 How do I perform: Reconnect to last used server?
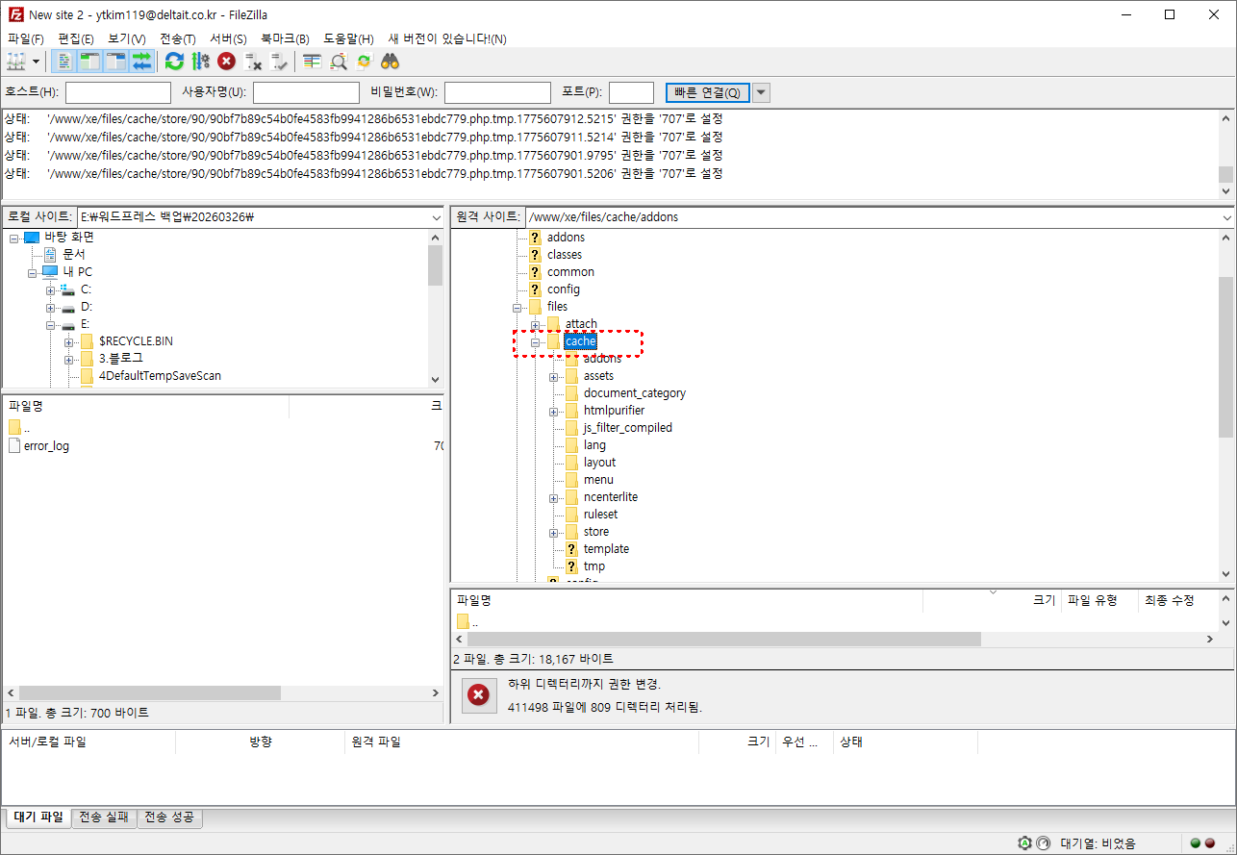point(279,62)
